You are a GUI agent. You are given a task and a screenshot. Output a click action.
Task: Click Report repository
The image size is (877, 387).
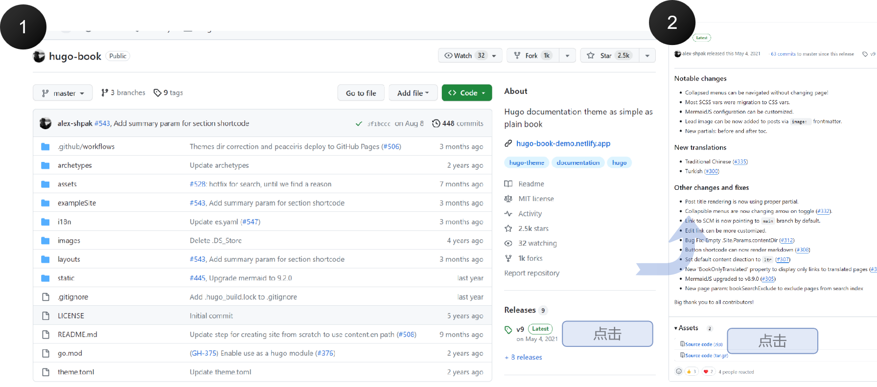(x=532, y=273)
